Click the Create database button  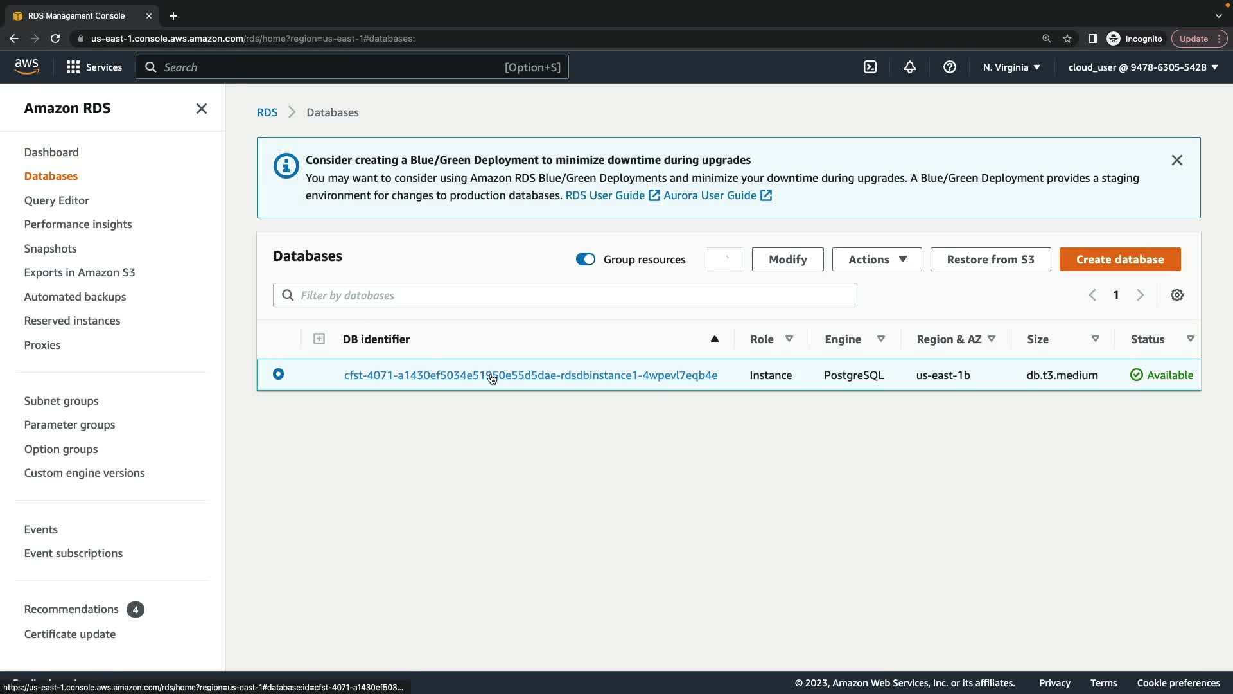[1119, 259]
